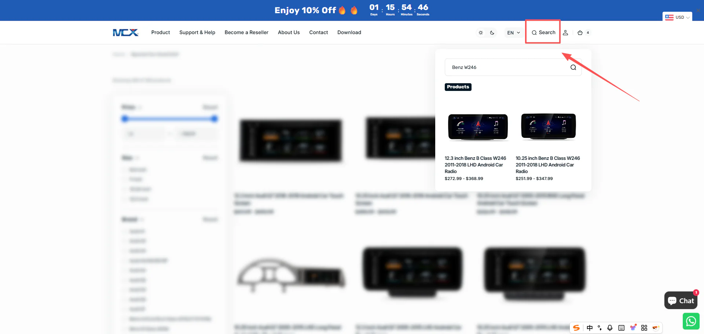Click the Become a Reseller link
Viewport: 704px width, 334px height.
click(246, 33)
